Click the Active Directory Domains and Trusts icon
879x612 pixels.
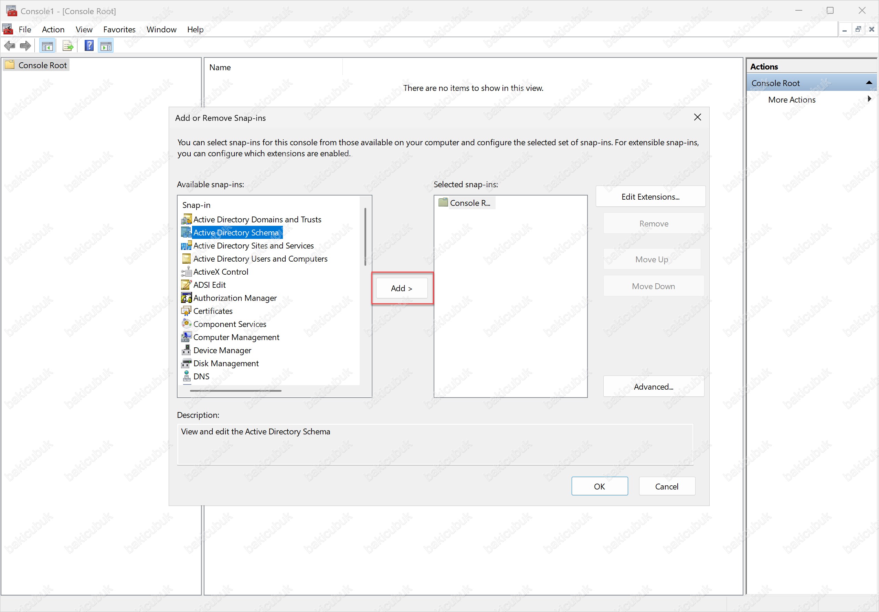[x=187, y=220]
